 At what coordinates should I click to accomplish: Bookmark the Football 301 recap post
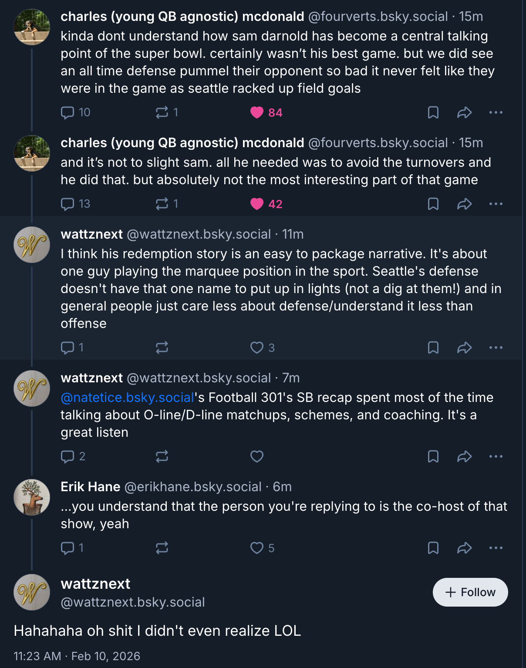[x=433, y=456]
